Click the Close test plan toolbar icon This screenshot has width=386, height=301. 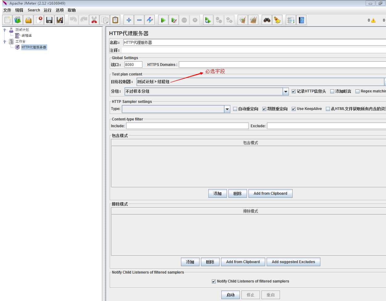click(39, 20)
